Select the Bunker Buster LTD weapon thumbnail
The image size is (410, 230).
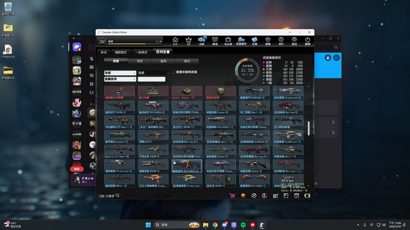tap(187, 92)
